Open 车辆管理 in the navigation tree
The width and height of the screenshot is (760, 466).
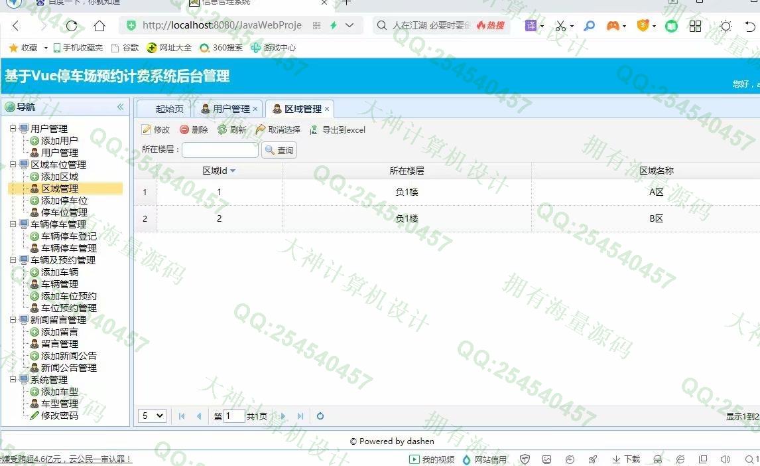(59, 284)
